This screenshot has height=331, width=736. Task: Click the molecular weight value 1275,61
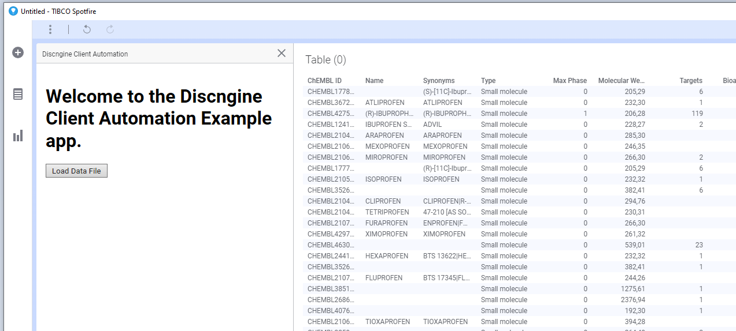pyautogui.click(x=633, y=289)
